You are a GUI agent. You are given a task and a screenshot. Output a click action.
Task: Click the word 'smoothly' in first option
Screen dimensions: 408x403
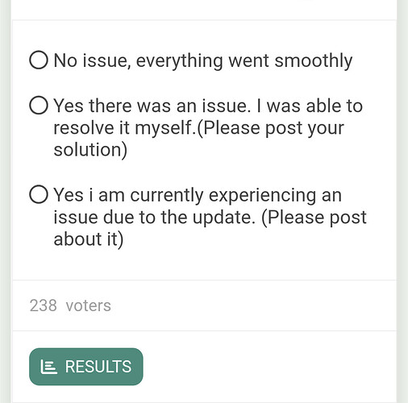pos(314,60)
